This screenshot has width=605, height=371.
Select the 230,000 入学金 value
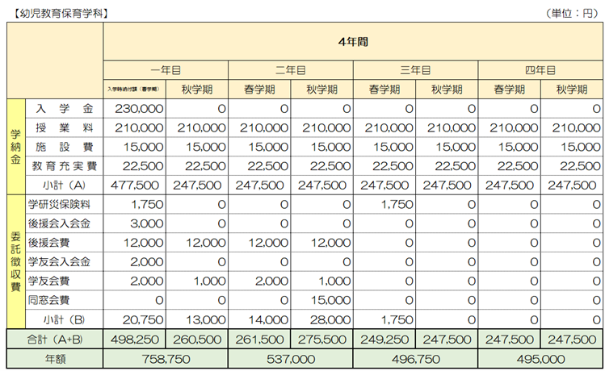[139, 109]
